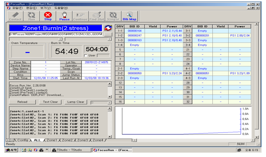
Task: Toggle the User checkbox under burn in time
Action: [86, 55]
